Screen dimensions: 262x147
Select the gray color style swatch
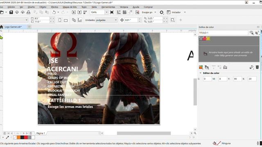[201, 38]
